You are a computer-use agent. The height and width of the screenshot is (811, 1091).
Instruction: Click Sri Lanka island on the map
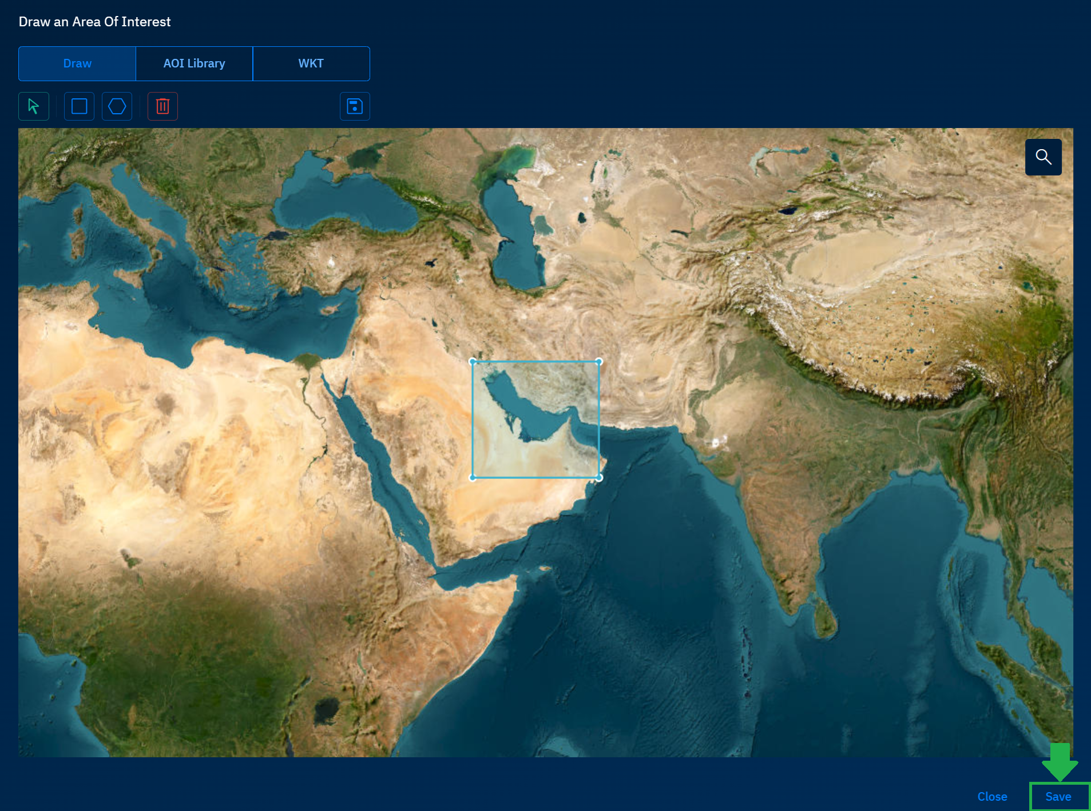(824, 620)
